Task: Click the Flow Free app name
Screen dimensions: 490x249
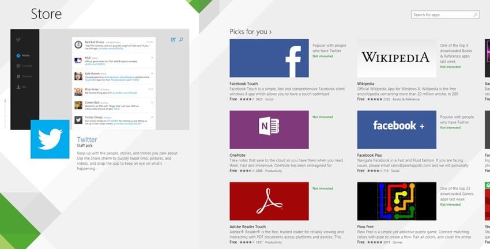Action: click(x=365, y=227)
